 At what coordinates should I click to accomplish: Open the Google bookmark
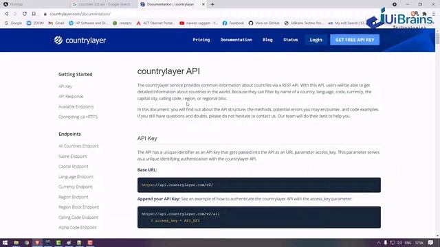click(x=13, y=23)
